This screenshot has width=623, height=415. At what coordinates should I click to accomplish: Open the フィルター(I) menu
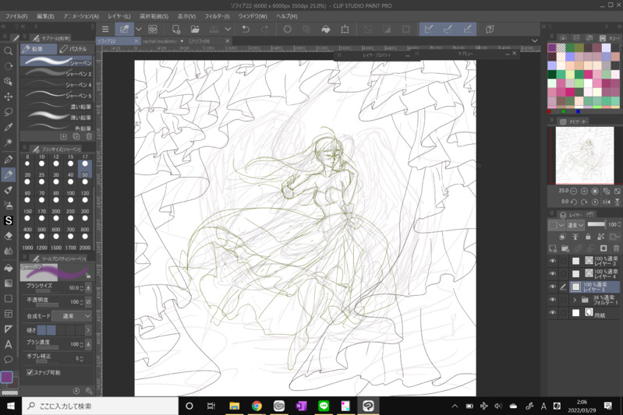[217, 16]
